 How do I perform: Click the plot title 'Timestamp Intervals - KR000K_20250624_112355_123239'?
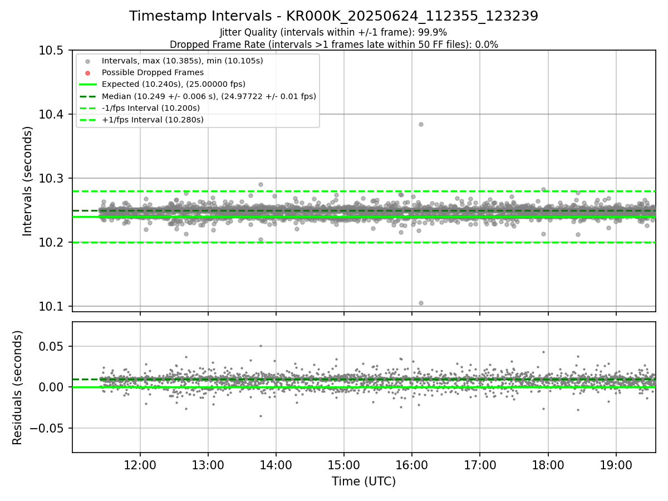coord(333,16)
